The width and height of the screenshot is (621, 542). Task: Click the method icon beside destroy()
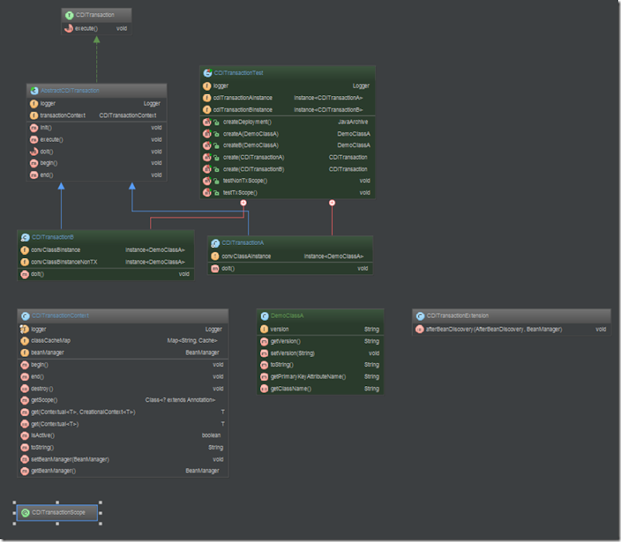25,388
